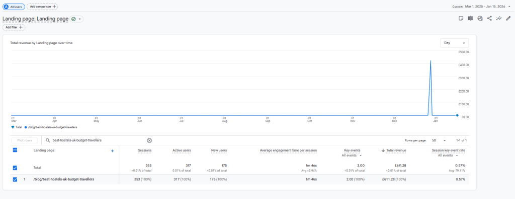The width and height of the screenshot is (515, 199).
Task: Click Add filter
Action: (14, 28)
